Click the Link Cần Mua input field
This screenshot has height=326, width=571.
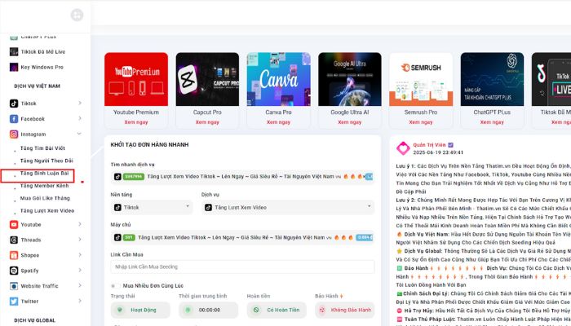(242, 267)
